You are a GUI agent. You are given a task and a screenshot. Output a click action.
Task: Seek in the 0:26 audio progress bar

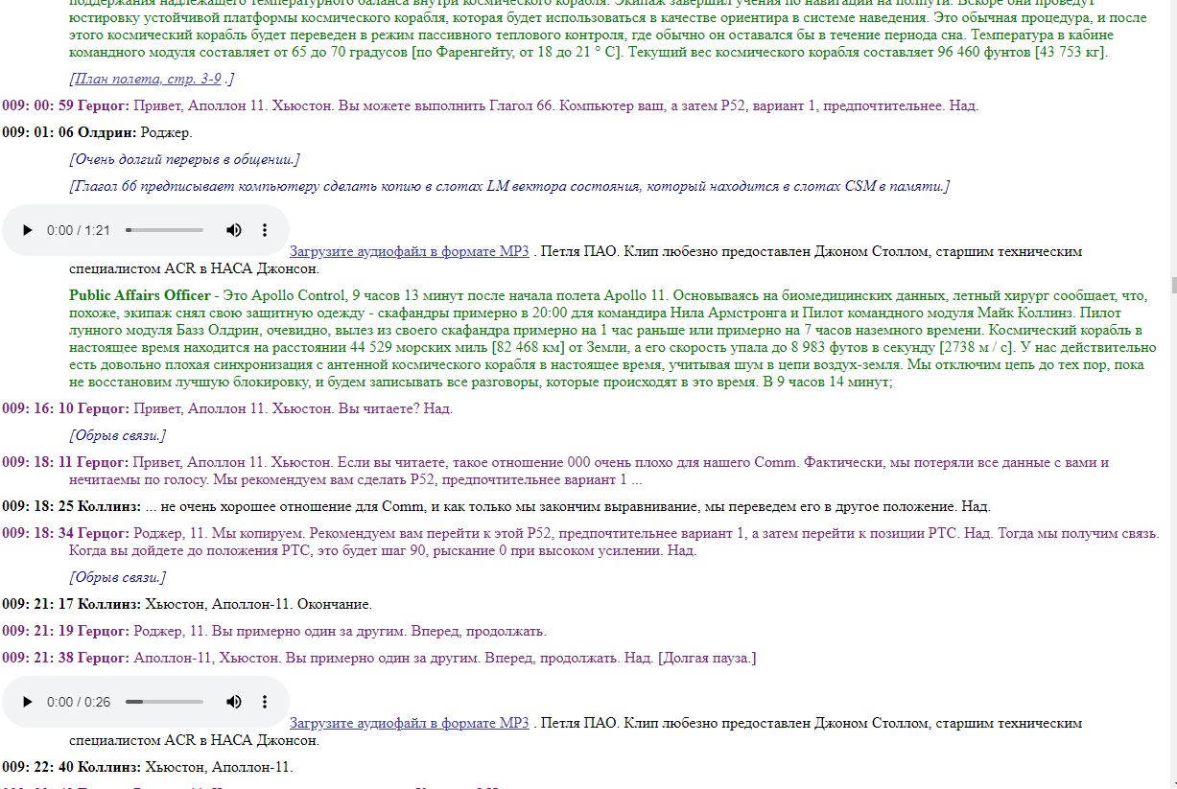164,702
